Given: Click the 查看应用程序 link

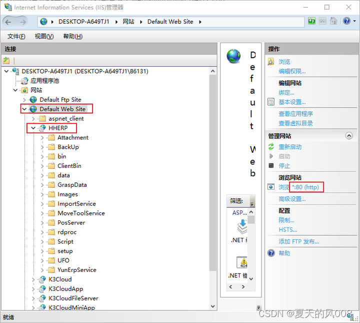Looking at the screenshot, I should (x=295, y=114).
